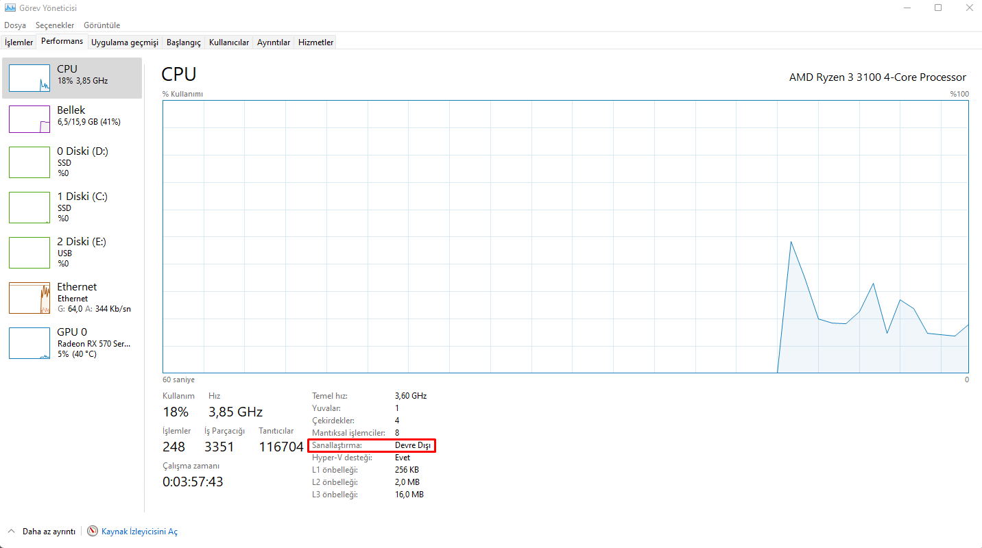
Task: Click the Temel hız 3,60 GHz value
Action: tap(411, 396)
